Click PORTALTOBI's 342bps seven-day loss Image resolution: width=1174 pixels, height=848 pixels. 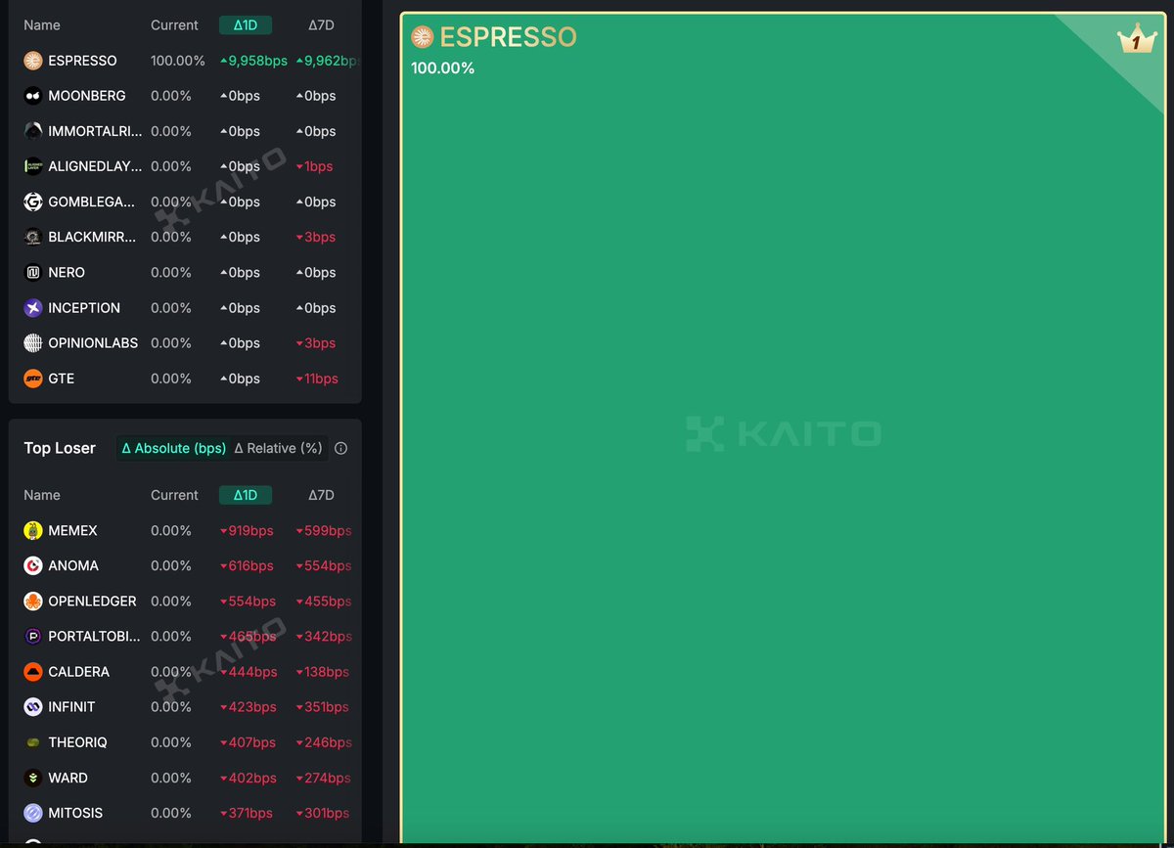pyautogui.click(x=323, y=636)
